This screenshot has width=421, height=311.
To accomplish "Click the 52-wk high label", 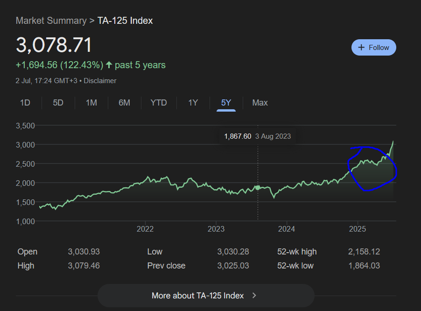I will tap(297, 252).
